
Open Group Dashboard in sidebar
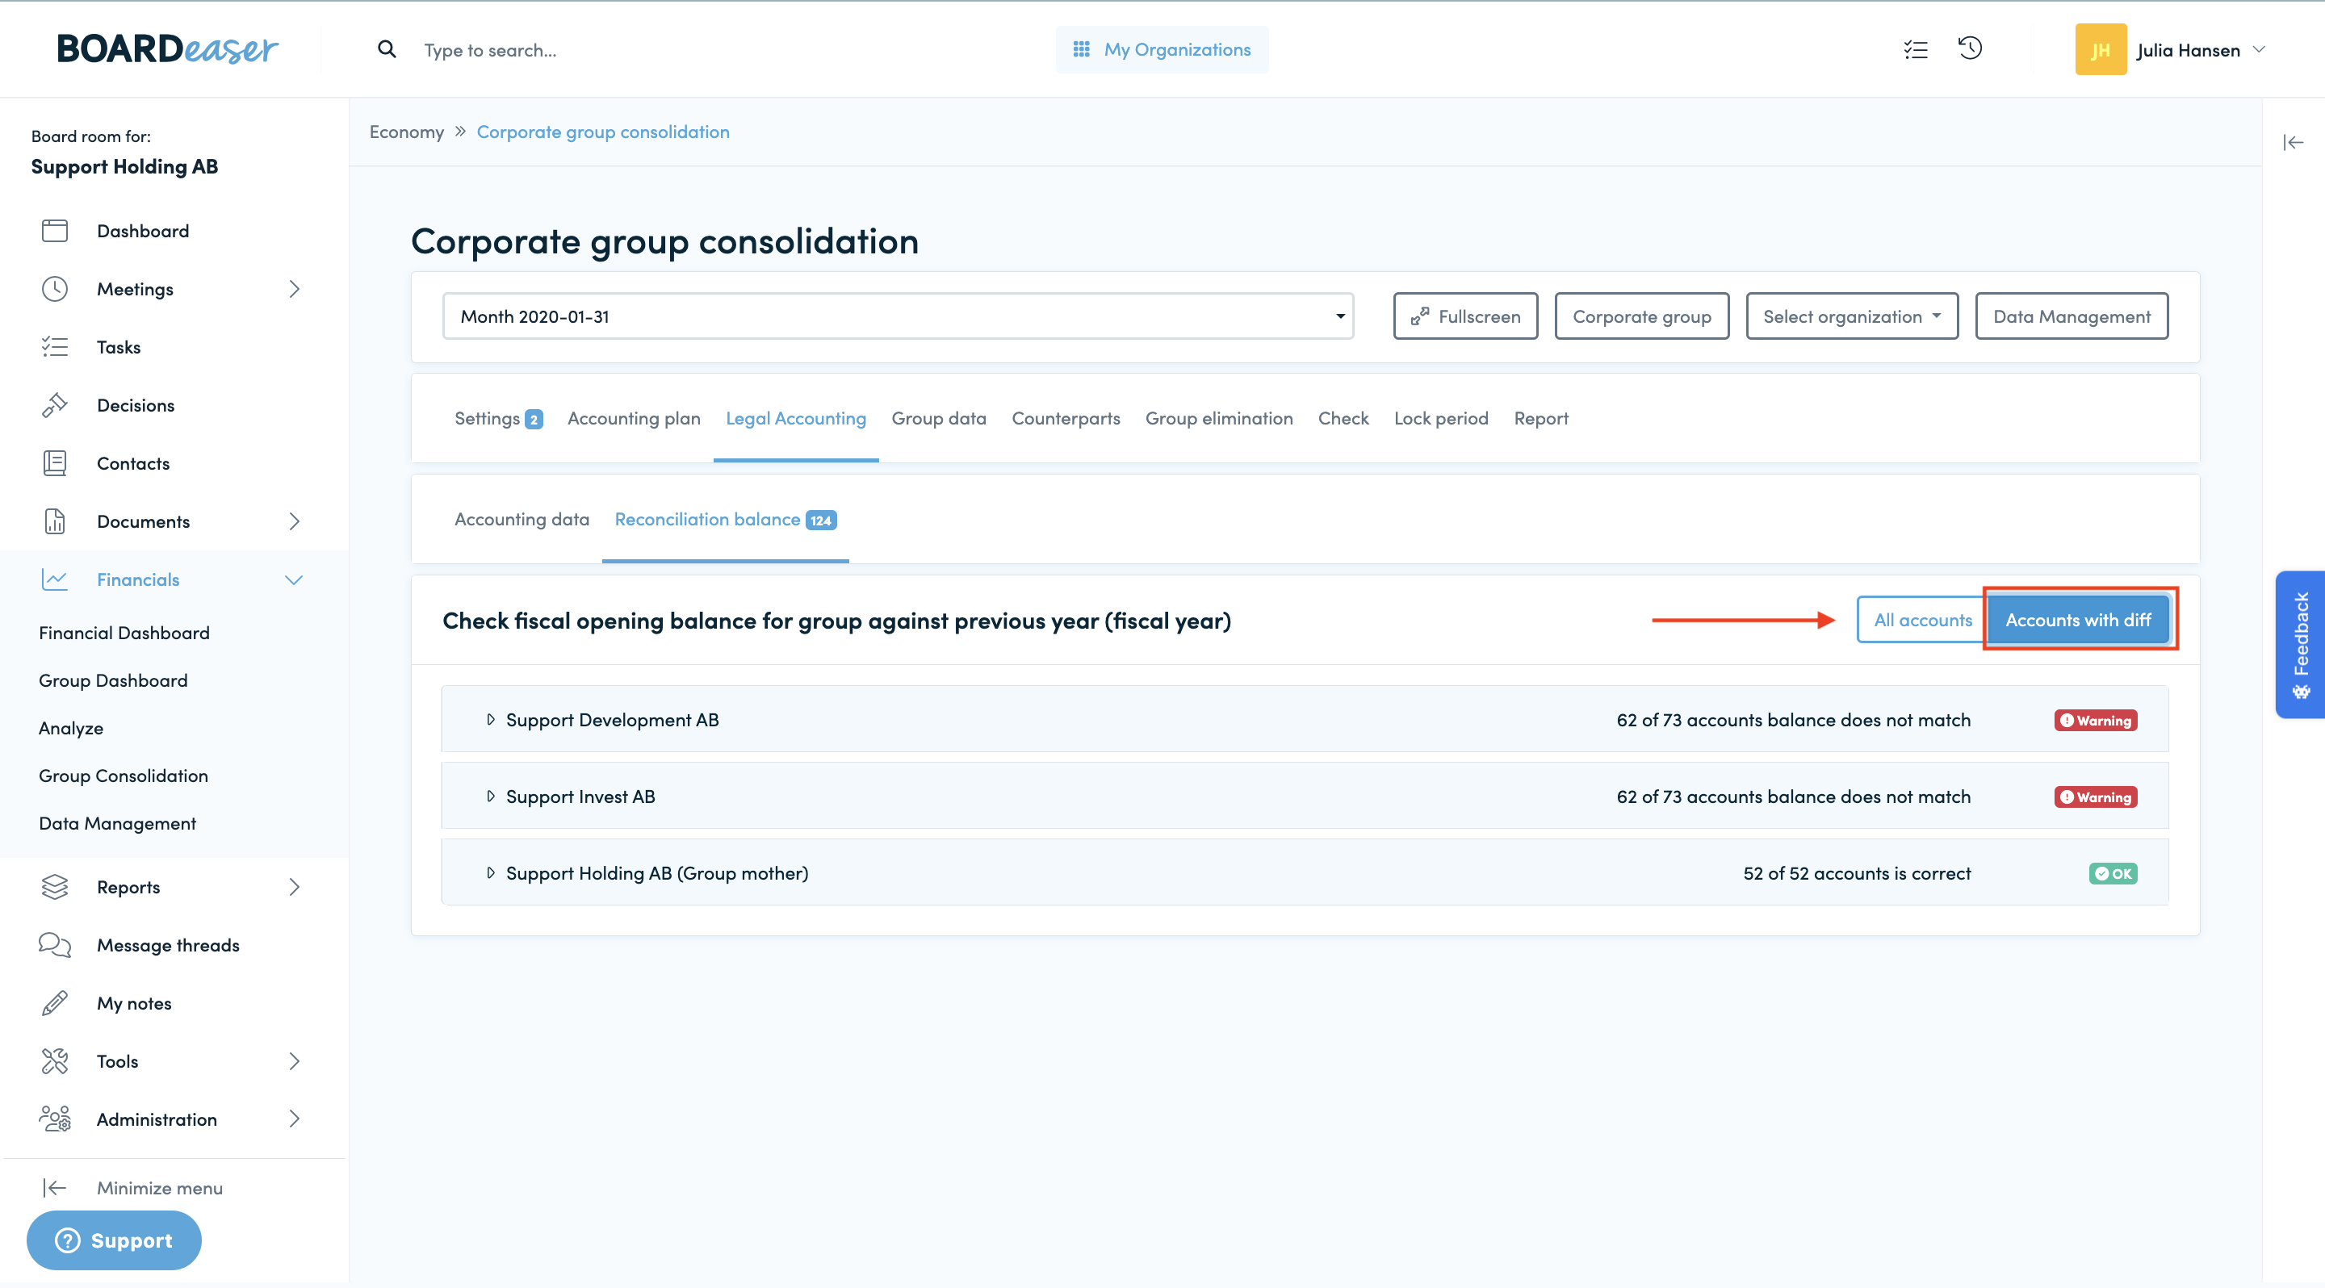click(113, 680)
